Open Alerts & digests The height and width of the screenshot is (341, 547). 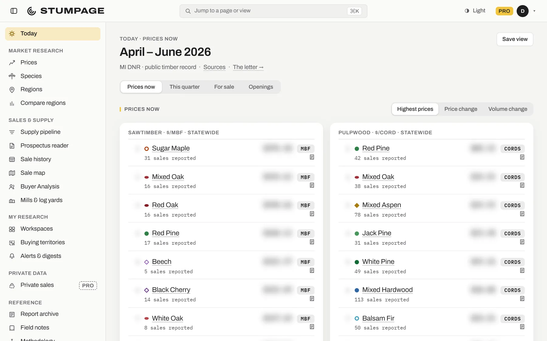coord(53,256)
